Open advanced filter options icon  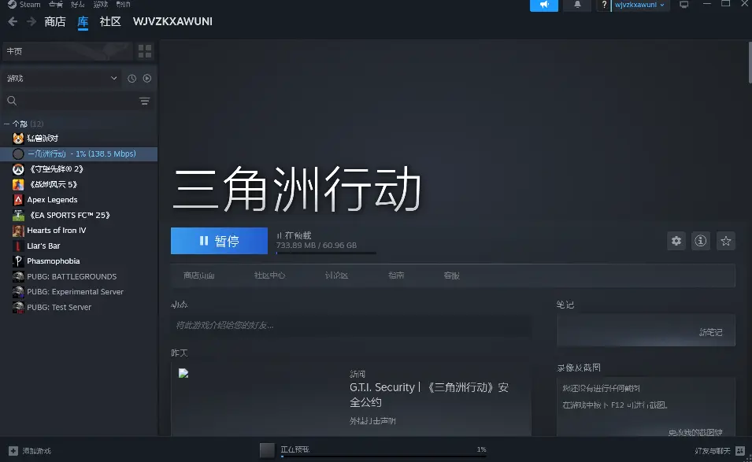coord(144,101)
